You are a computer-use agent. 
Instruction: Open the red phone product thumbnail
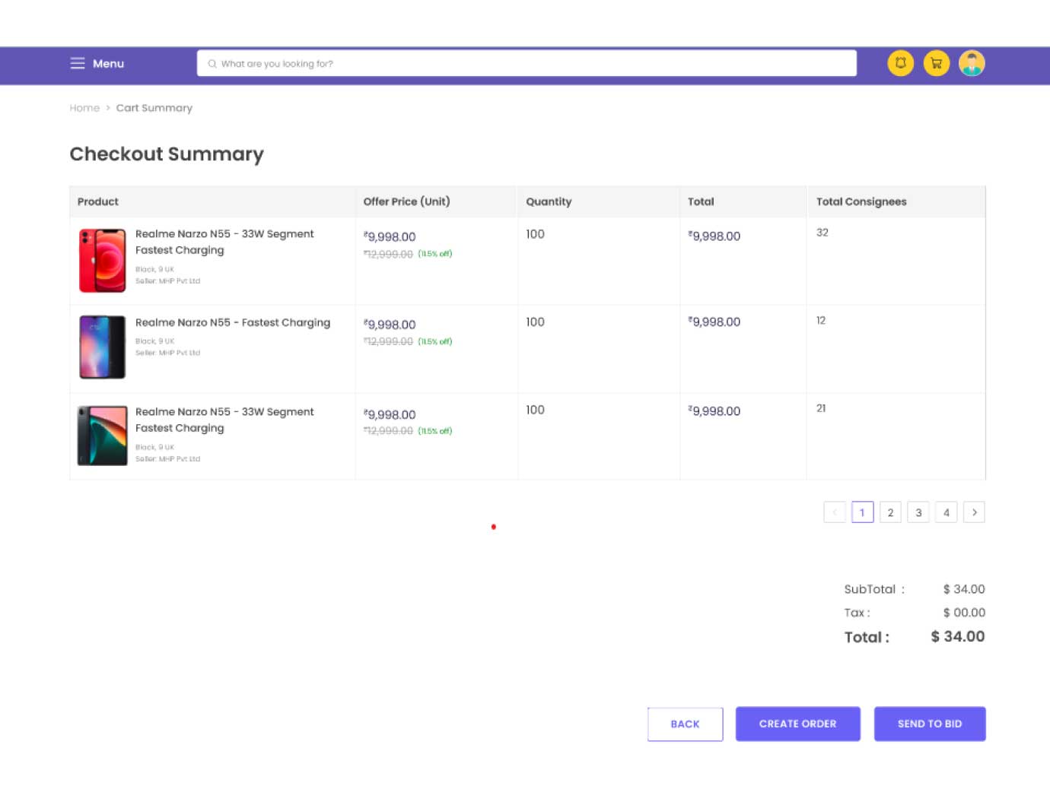pyautogui.click(x=103, y=261)
